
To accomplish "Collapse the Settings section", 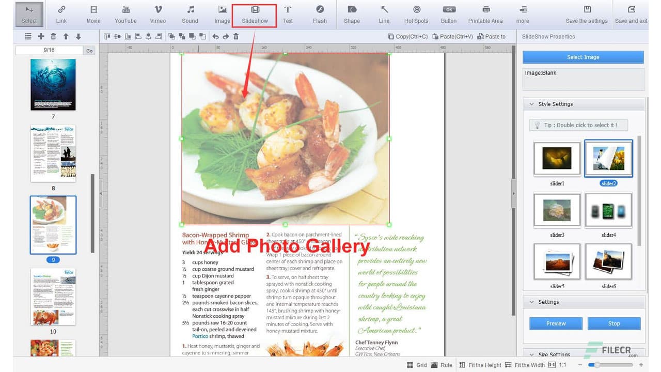I will pos(532,302).
